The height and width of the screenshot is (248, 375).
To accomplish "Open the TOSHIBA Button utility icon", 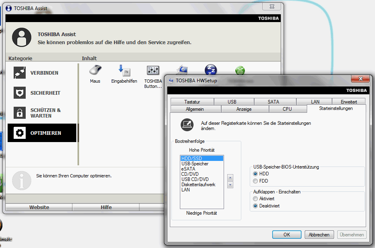I will point(153,70).
